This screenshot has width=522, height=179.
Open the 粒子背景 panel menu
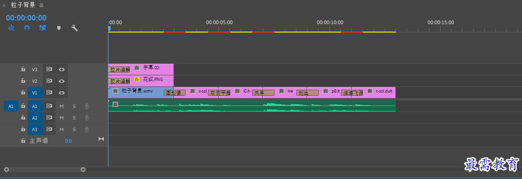(x=41, y=5)
